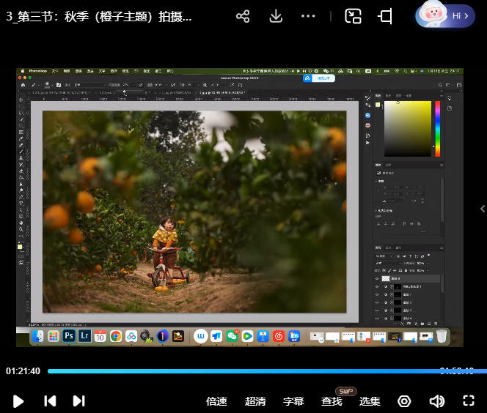Open the 选集 episode list

pyautogui.click(x=370, y=401)
